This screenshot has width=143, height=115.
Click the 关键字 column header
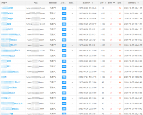tap(4, 3)
